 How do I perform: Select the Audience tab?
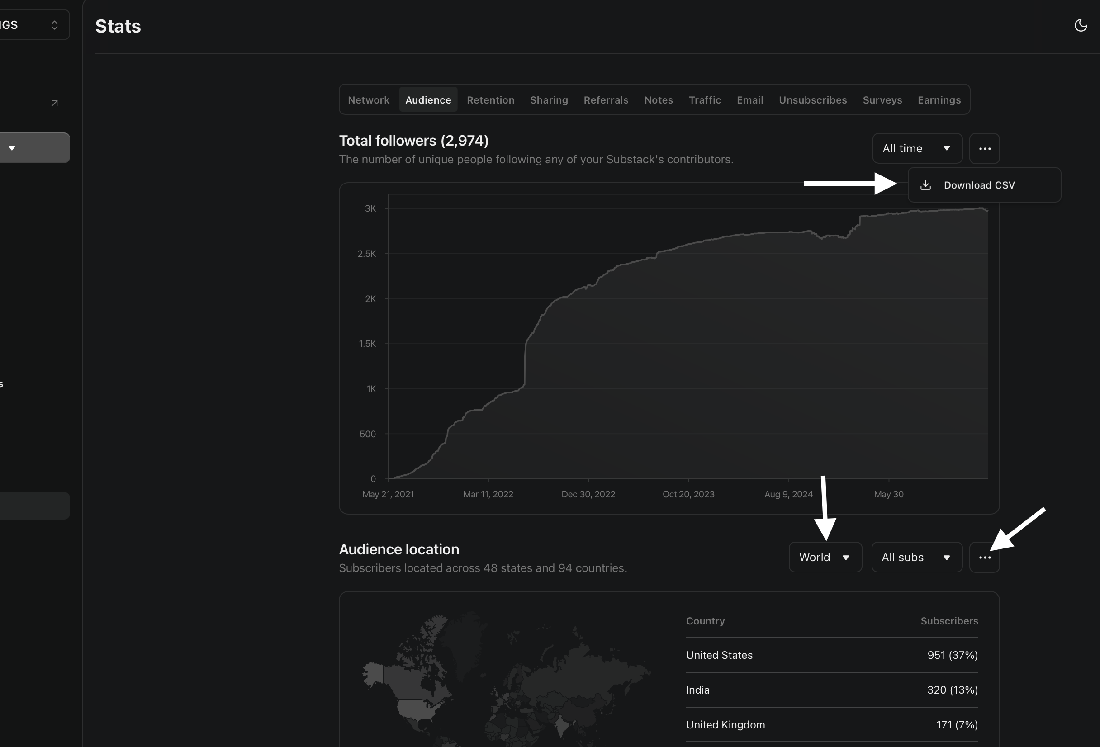[x=428, y=99]
